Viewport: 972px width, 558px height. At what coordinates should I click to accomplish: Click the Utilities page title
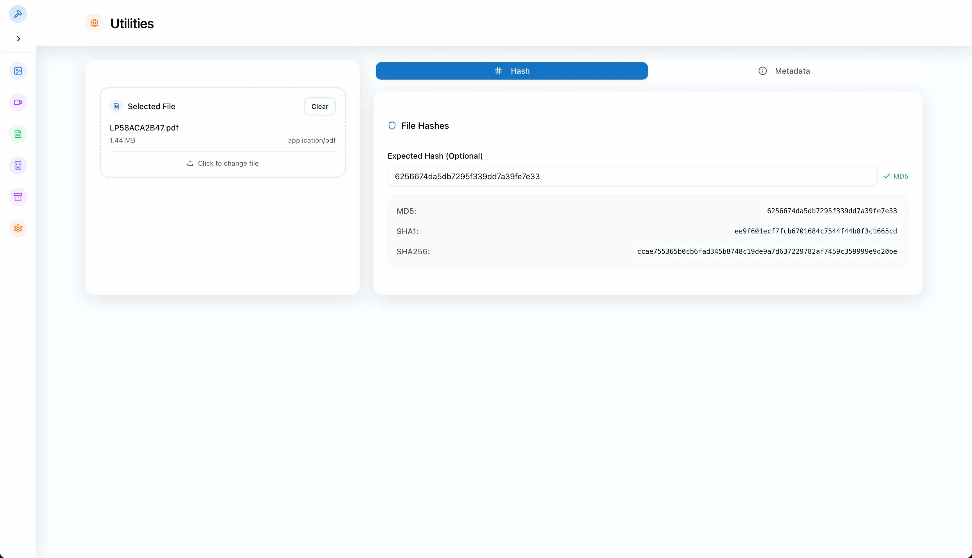pyautogui.click(x=132, y=23)
